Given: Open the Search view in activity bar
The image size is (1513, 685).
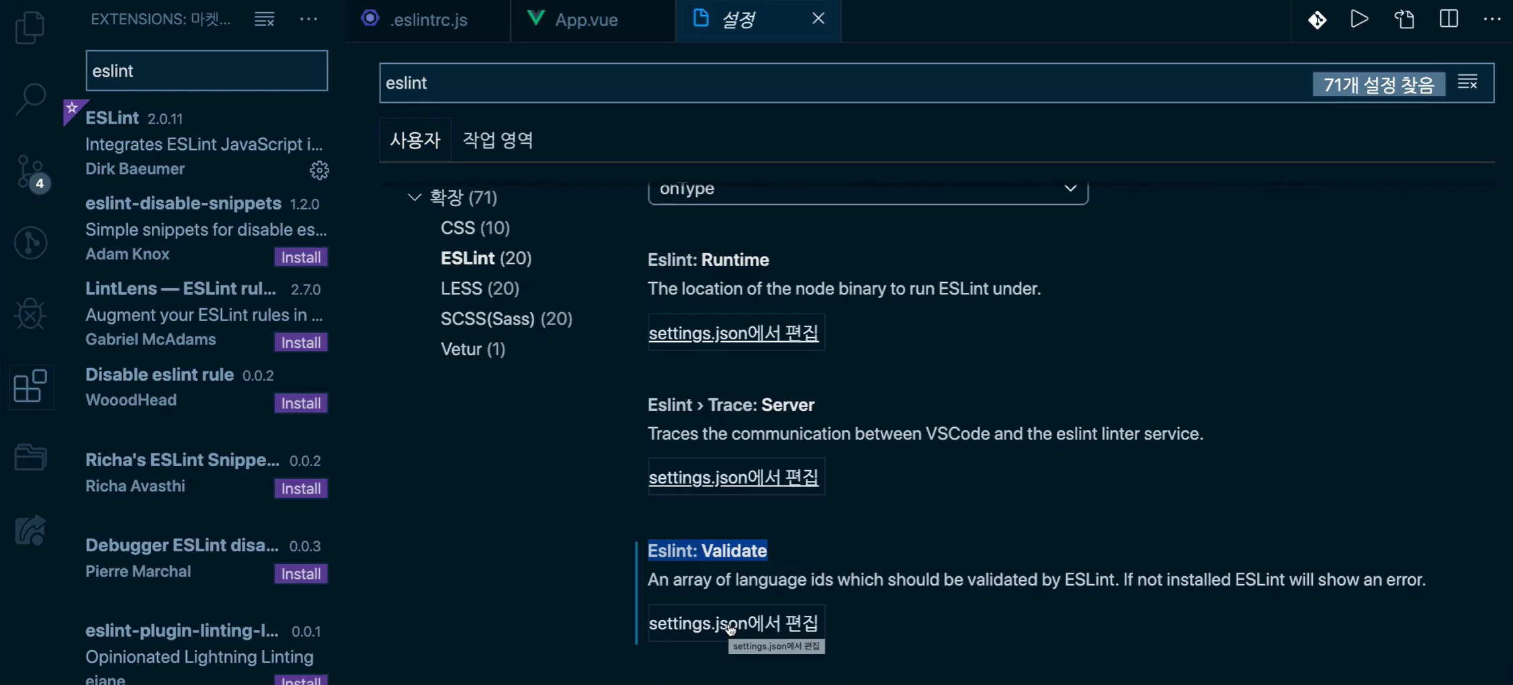Looking at the screenshot, I should coord(30,99).
